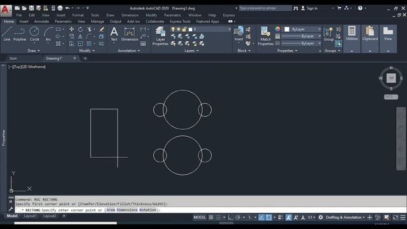Activate the Mirror tool
The height and width of the screenshot is (229, 407).
[81, 36]
